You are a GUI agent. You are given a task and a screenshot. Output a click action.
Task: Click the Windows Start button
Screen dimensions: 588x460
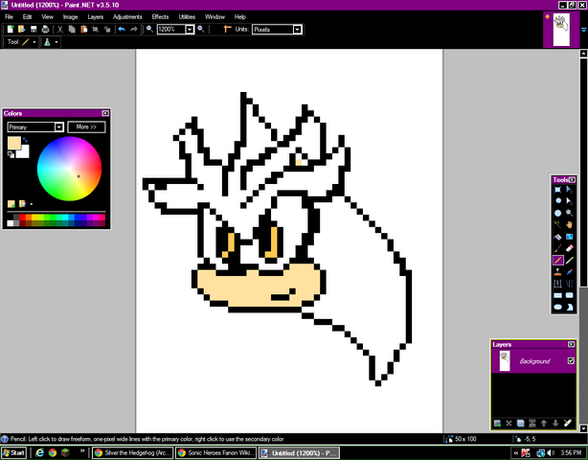(13, 453)
